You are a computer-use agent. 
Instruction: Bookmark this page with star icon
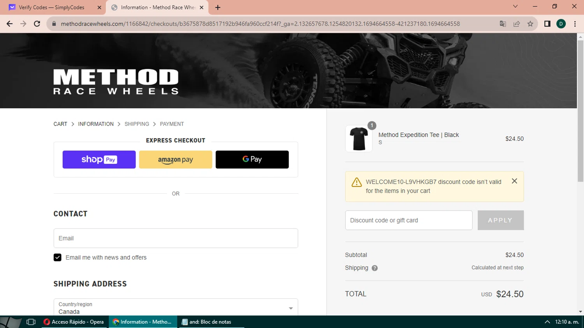[530, 24]
